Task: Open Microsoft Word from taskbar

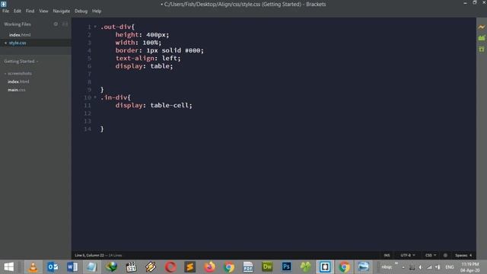Action: click(x=72, y=267)
